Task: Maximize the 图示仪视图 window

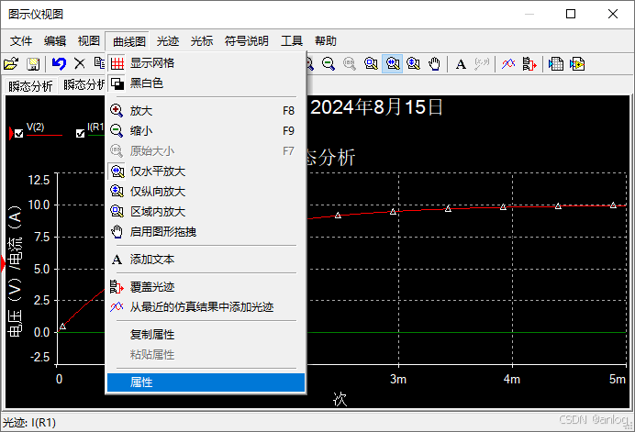Action: [571, 14]
